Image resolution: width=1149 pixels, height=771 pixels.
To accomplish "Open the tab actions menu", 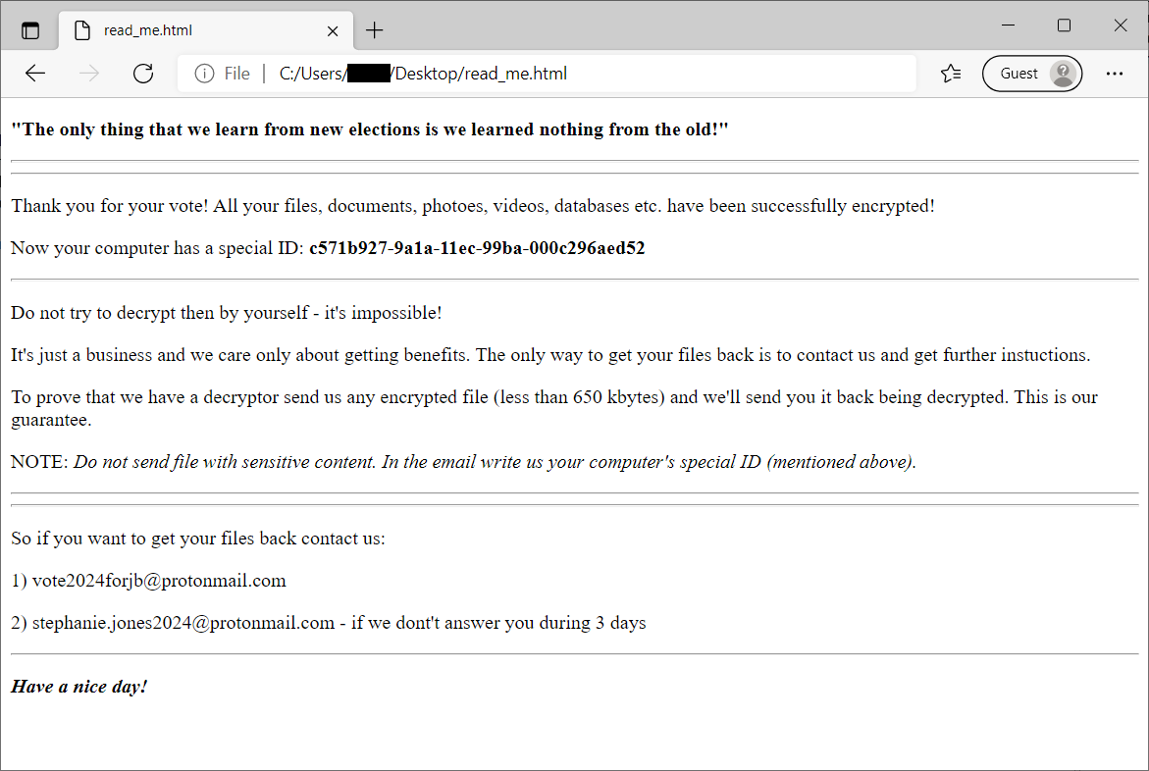I will coord(30,28).
